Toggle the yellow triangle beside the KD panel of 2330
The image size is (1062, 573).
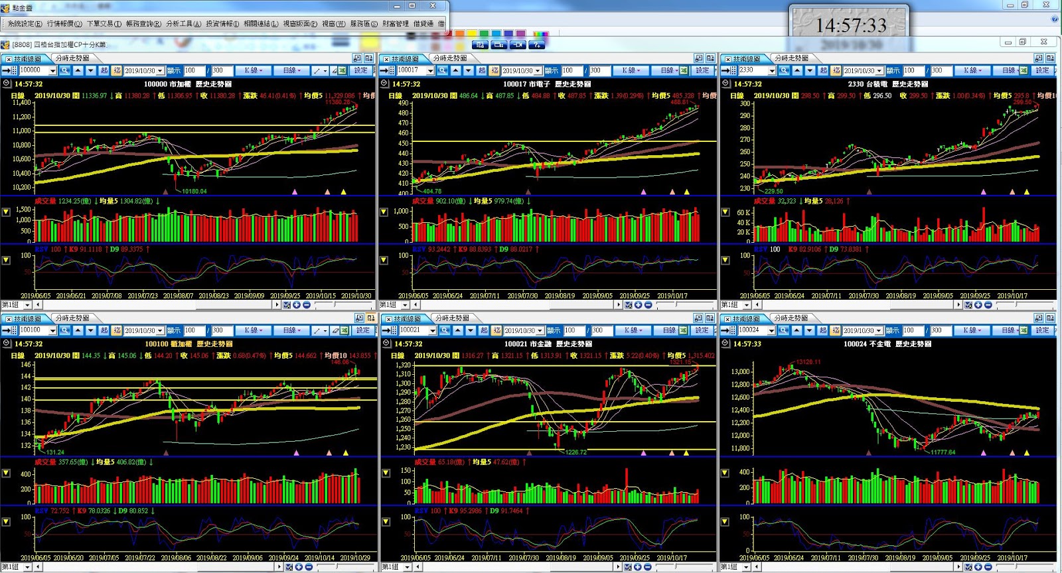(725, 260)
